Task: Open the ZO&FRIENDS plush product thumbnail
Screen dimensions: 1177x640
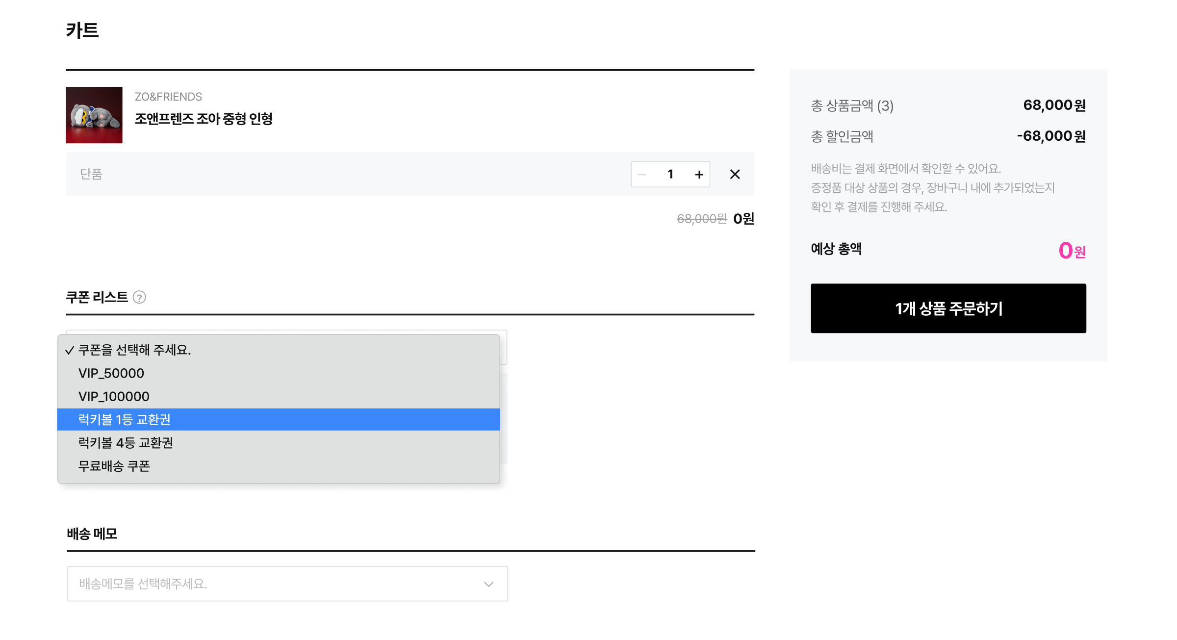Action: point(94,115)
